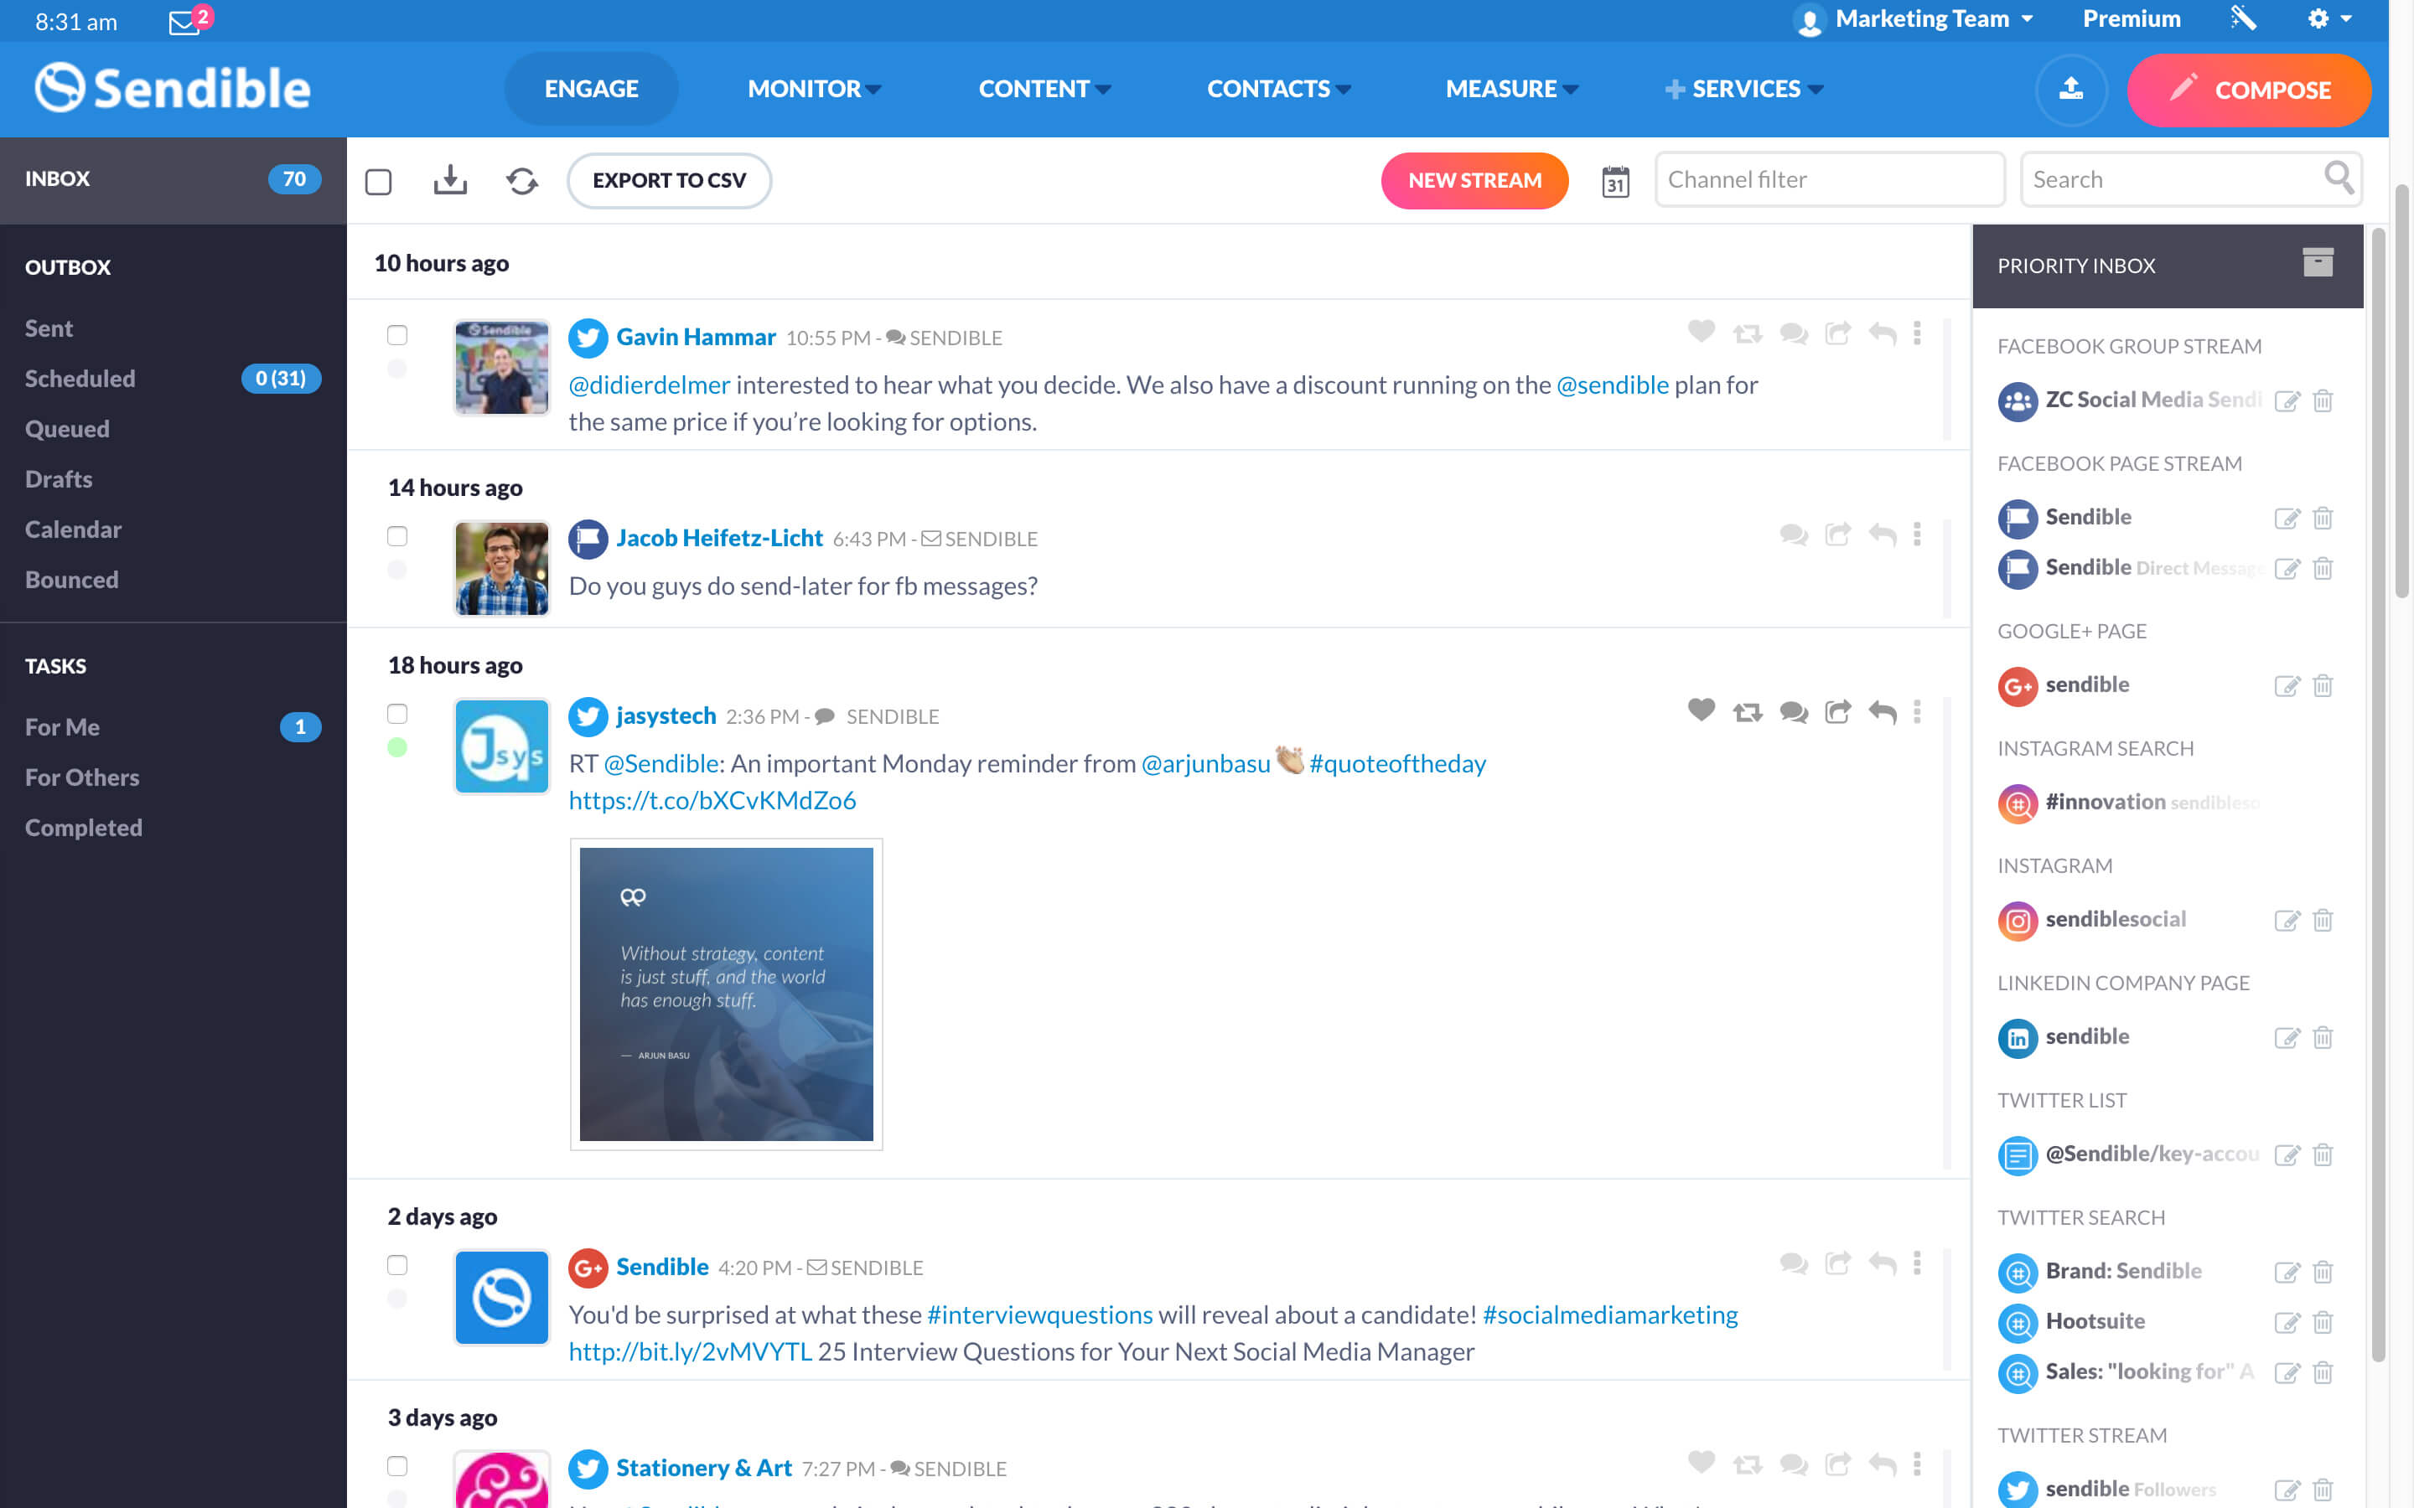Image resolution: width=2414 pixels, height=1508 pixels.
Task: Open the quote image thumbnail
Action: pyautogui.click(x=726, y=994)
